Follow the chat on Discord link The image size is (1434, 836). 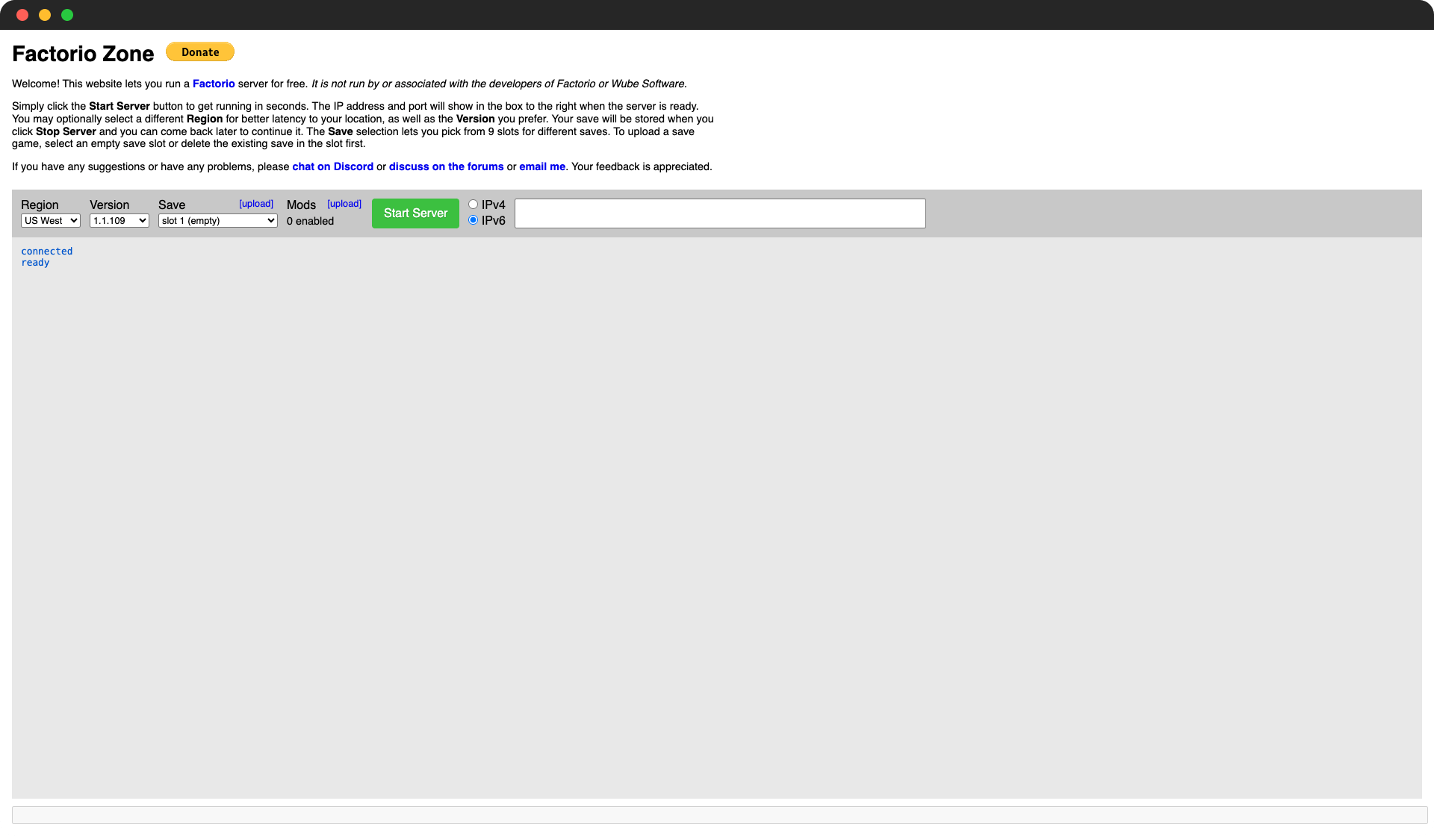pyautogui.click(x=332, y=166)
